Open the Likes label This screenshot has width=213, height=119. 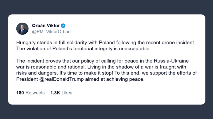pyautogui.click(x=67, y=93)
